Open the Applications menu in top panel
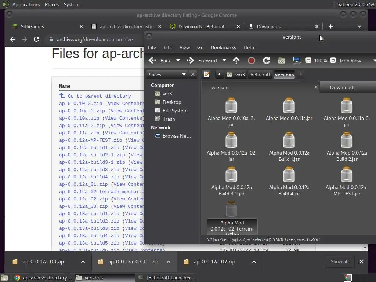 pyautogui.click(x=26, y=4)
